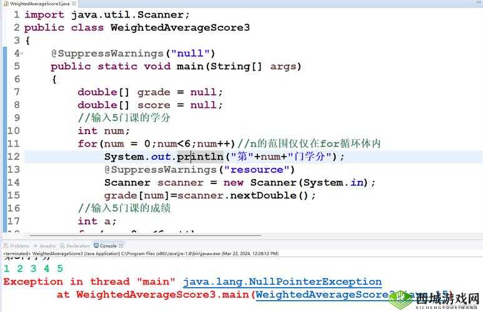
Task: Click the terminated launch description in console
Action: pos(141,254)
